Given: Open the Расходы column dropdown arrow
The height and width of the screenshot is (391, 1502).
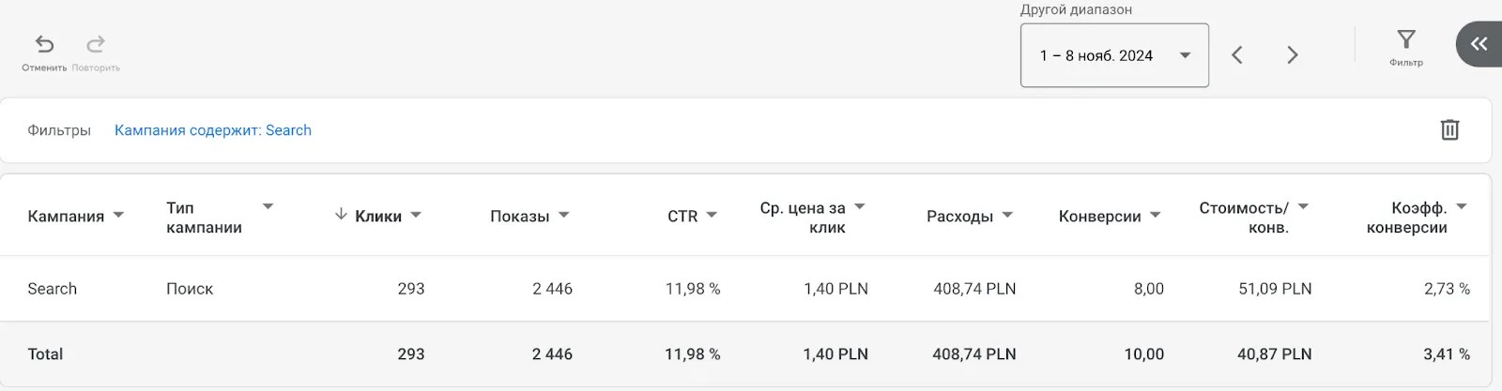Looking at the screenshot, I should pyautogui.click(x=1007, y=215).
